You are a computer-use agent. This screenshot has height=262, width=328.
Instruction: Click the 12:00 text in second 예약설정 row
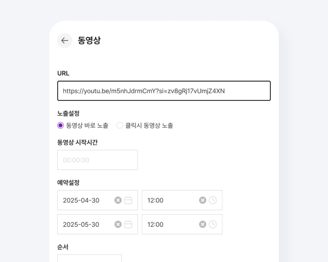pos(156,224)
